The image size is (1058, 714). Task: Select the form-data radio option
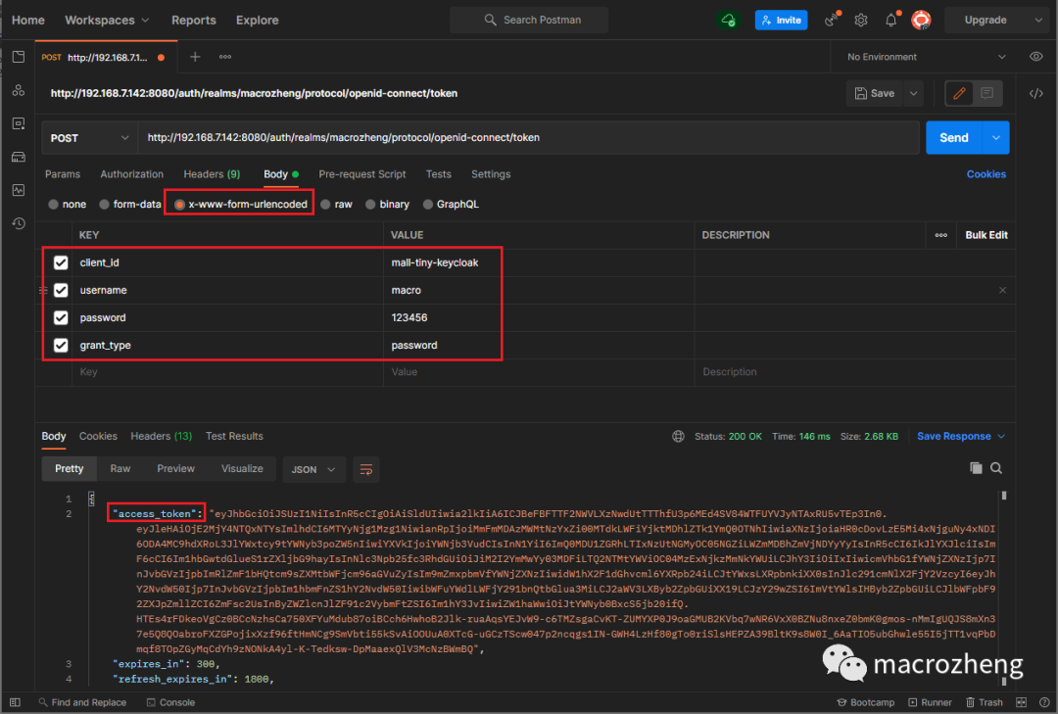point(106,205)
